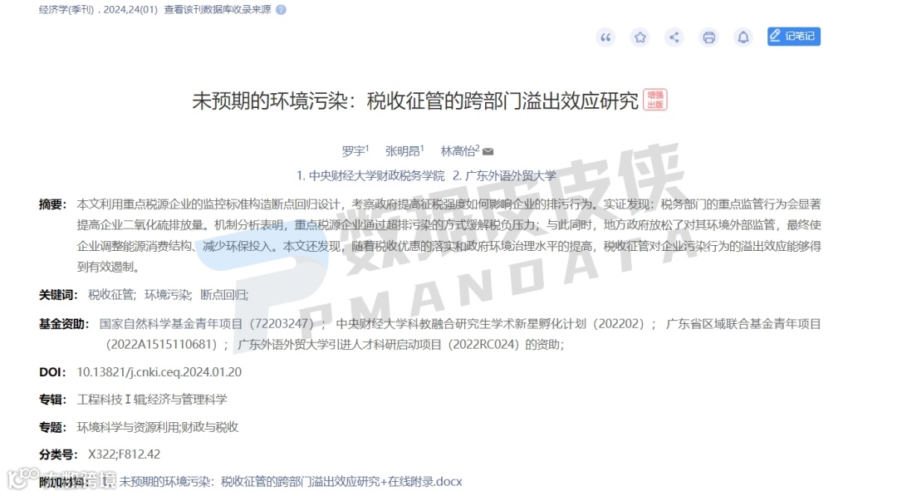Click the red 增强出版 badge

[x=655, y=100]
